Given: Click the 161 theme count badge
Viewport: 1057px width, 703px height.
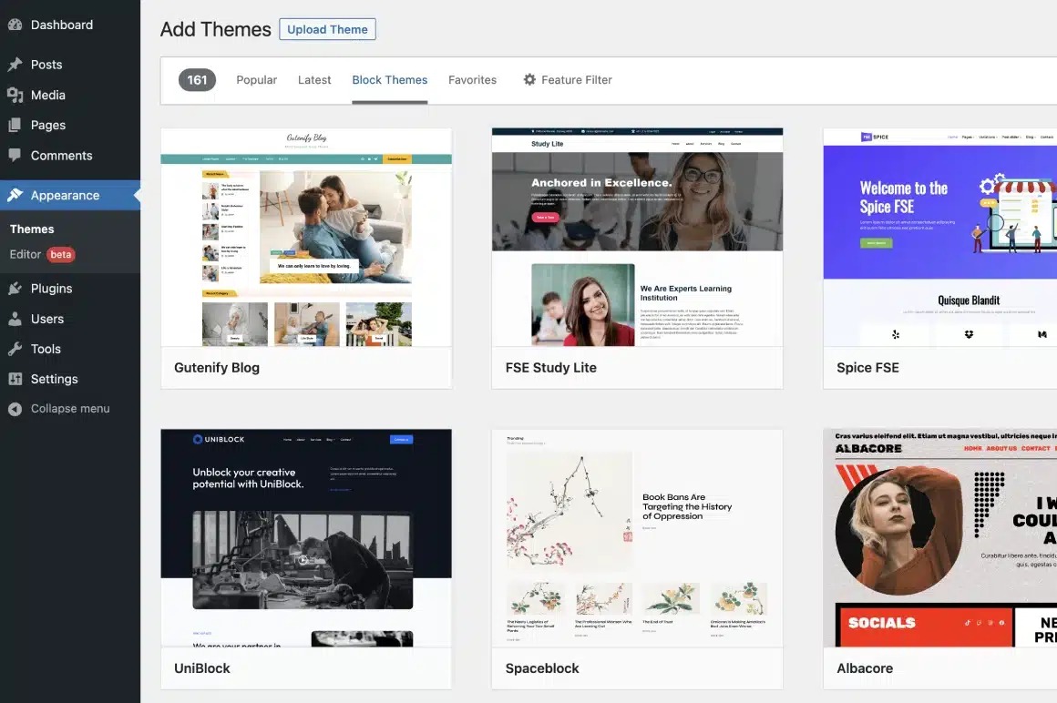Looking at the screenshot, I should [x=197, y=80].
